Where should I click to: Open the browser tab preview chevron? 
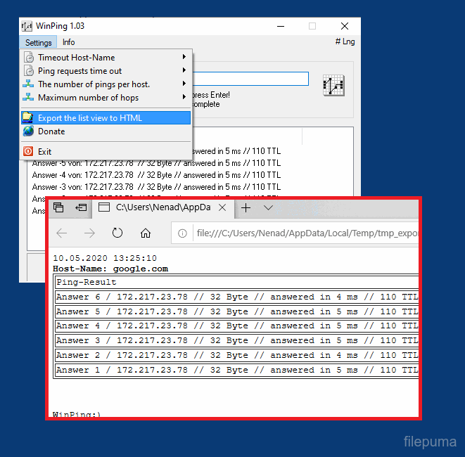tap(268, 208)
